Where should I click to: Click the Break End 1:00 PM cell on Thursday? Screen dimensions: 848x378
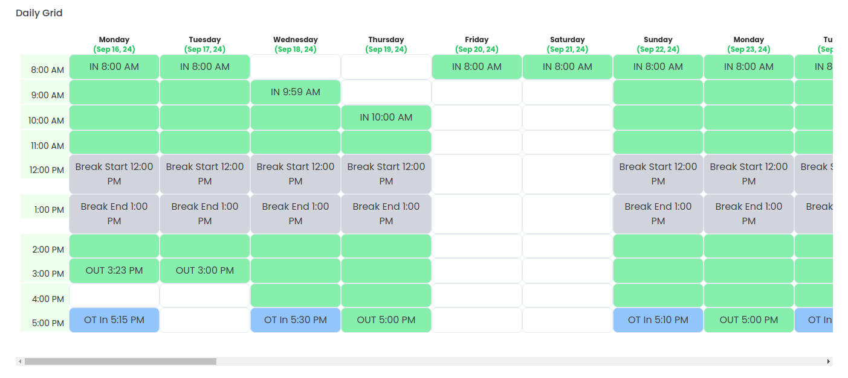(x=386, y=213)
